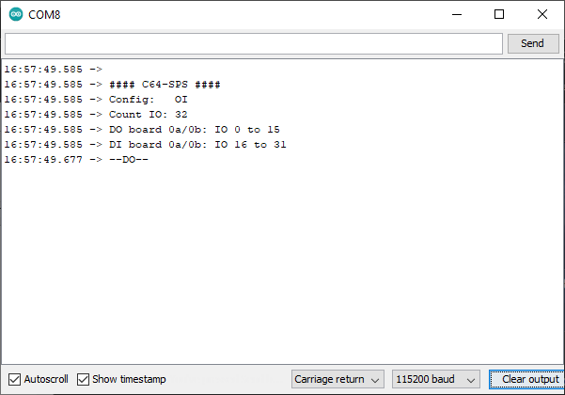Click the Arduino logo in title bar
Screen dimensions: 565x395
tap(16, 14)
